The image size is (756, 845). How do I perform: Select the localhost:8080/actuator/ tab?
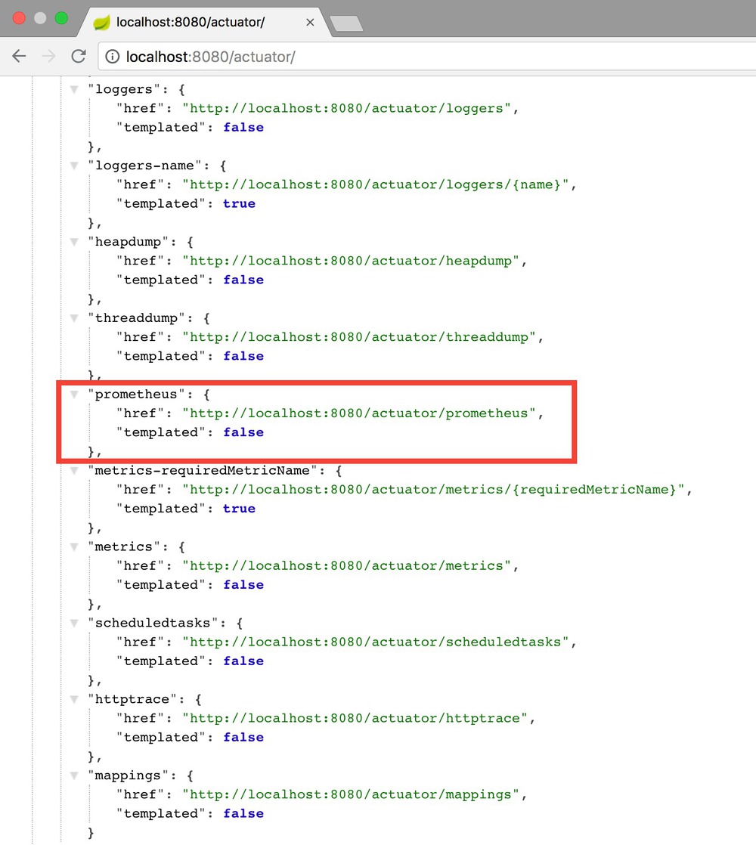coord(205,22)
